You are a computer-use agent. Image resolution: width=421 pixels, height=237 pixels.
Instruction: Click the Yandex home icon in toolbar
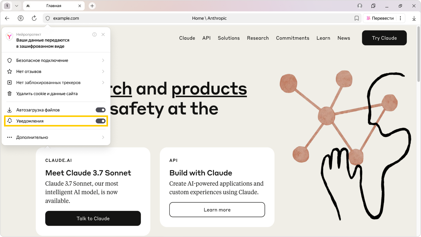[x=21, y=18]
